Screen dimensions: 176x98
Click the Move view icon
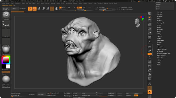[150, 66]
